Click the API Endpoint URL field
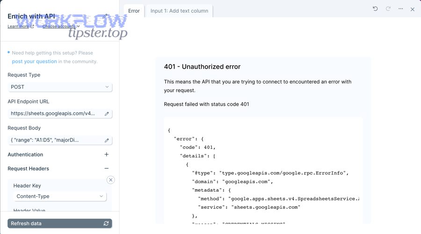 tap(60, 113)
